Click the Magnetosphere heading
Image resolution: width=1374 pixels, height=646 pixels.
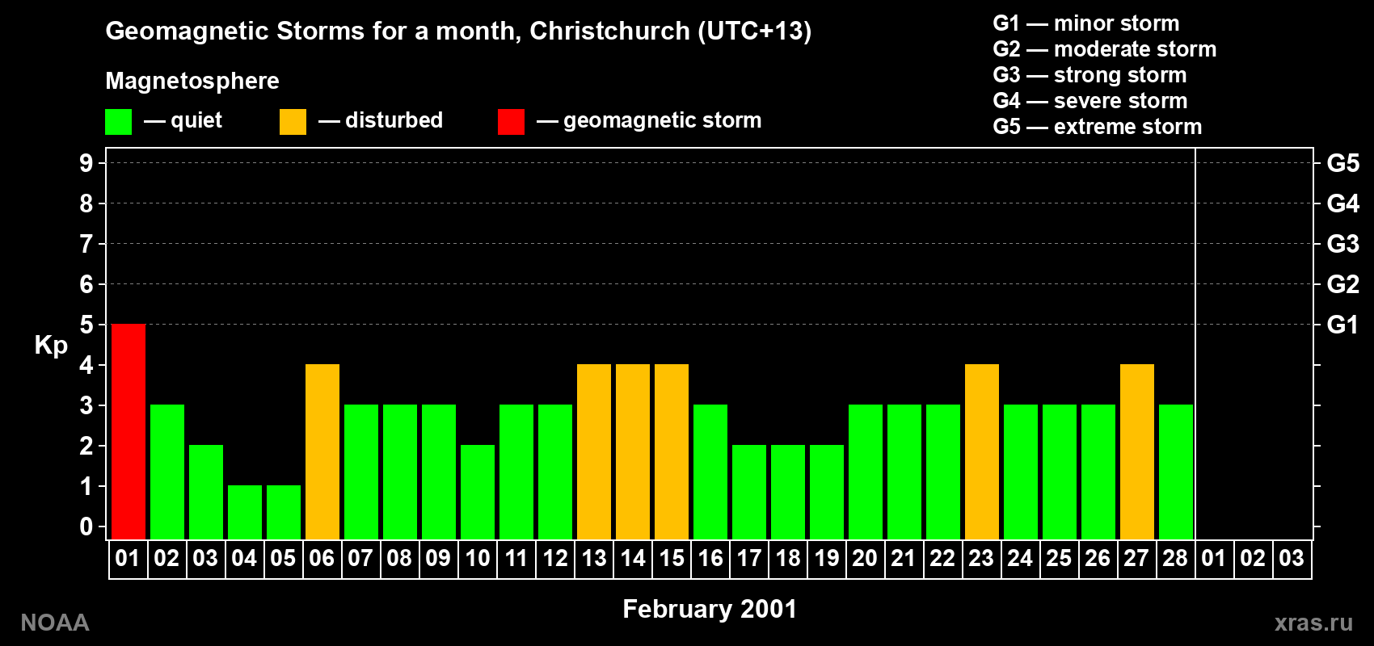point(192,81)
